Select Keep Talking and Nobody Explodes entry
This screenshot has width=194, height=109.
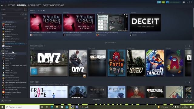15,82
